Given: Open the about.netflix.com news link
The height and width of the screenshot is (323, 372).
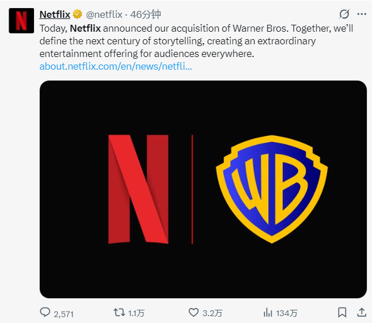Looking at the screenshot, I should point(116,66).
